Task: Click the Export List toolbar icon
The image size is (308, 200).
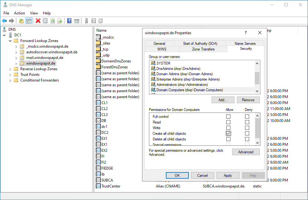Action: tap(60, 21)
